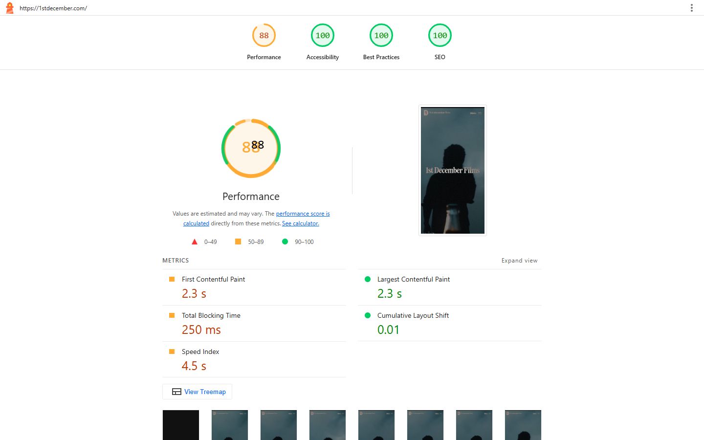The height and width of the screenshot is (440, 704).
Task: Click the green dot beside Largest Contentful Paint
Action: point(368,279)
